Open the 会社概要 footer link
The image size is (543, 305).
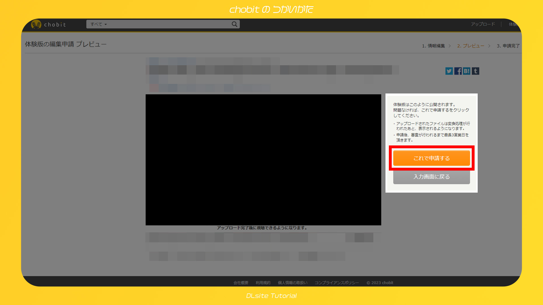click(x=241, y=283)
